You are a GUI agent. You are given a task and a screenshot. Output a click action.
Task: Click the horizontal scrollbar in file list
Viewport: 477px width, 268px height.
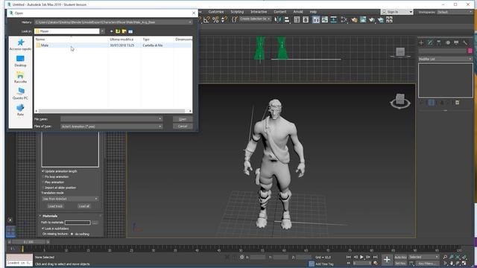coord(111,111)
